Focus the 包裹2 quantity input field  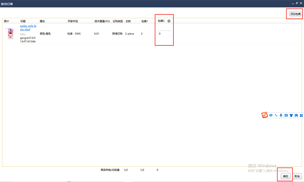click(164, 33)
